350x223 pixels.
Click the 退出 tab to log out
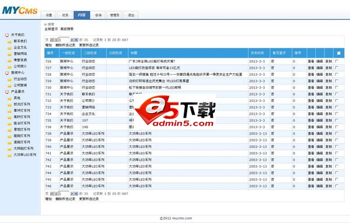131,15
